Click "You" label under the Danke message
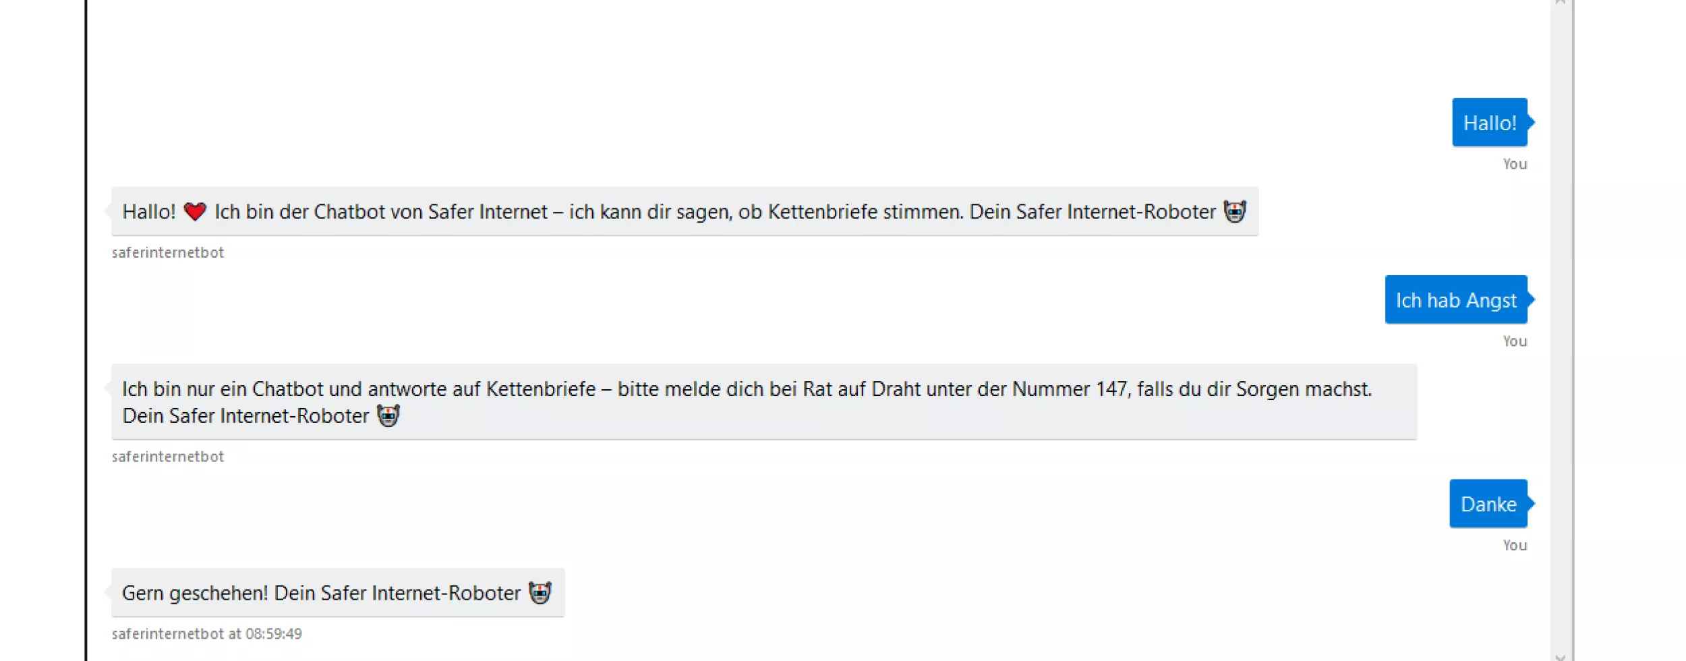Screen dimensions: 1686x661 point(1515,545)
